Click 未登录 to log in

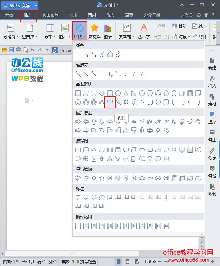pos(187,15)
